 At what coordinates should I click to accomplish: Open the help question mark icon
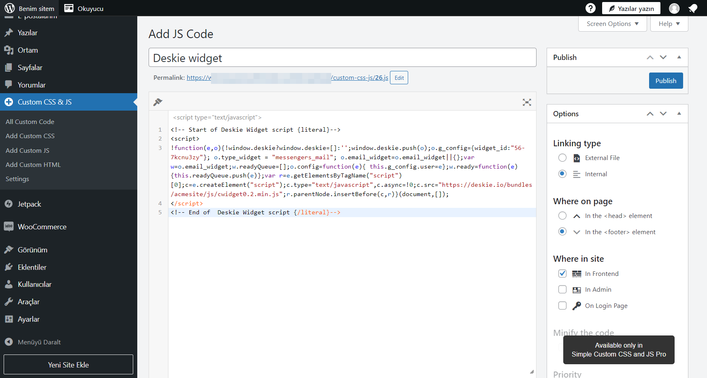click(x=590, y=8)
